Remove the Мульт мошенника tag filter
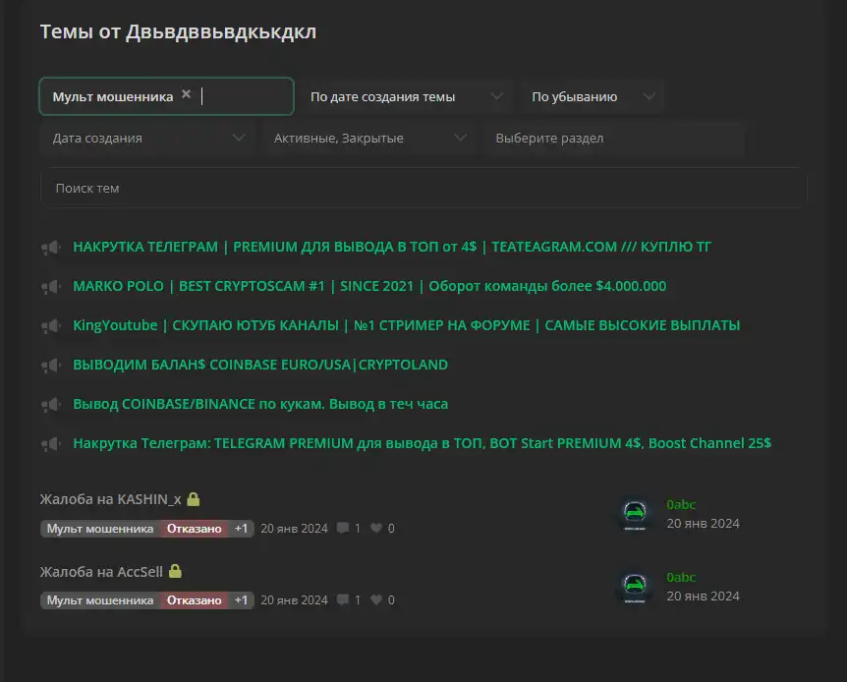The image size is (847, 682). click(x=186, y=94)
